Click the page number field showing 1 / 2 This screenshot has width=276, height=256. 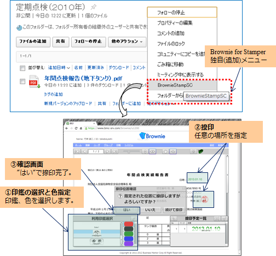(x=96, y=152)
